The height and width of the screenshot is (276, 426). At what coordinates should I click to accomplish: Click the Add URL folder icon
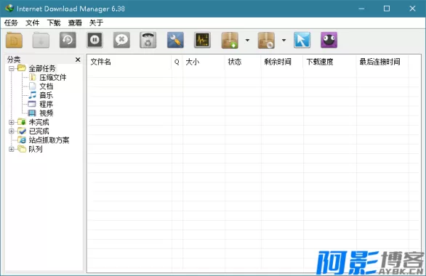14,40
